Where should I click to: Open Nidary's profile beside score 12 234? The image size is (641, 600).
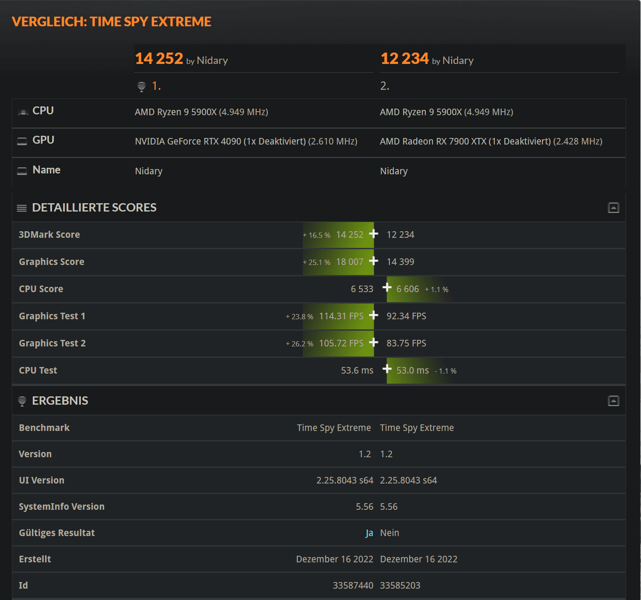(458, 60)
